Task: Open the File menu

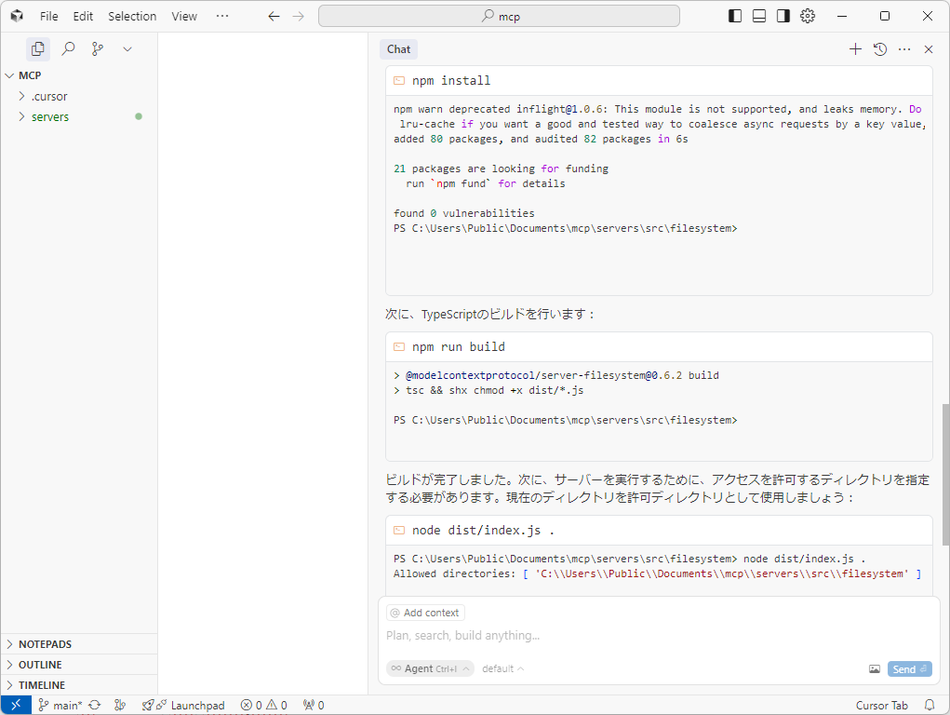Action: pos(49,16)
